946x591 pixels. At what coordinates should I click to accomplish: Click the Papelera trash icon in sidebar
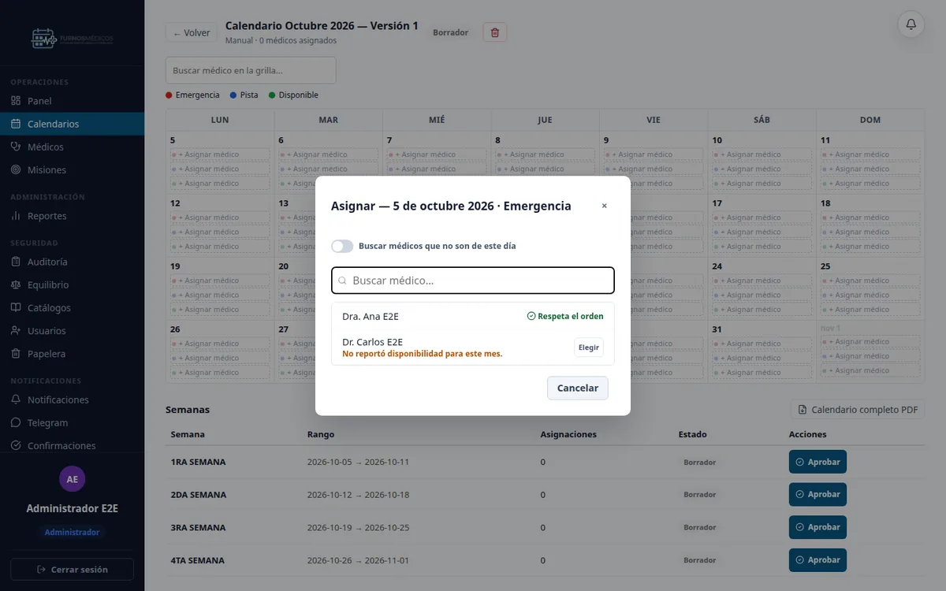(x=16, y=354)
